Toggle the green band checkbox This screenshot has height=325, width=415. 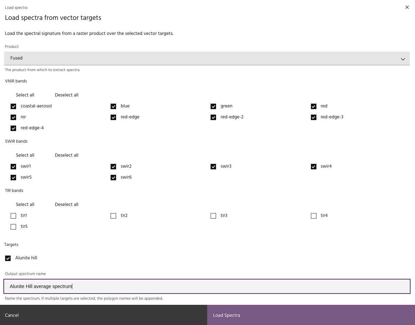pyautogui.click(x=213, y=106)
